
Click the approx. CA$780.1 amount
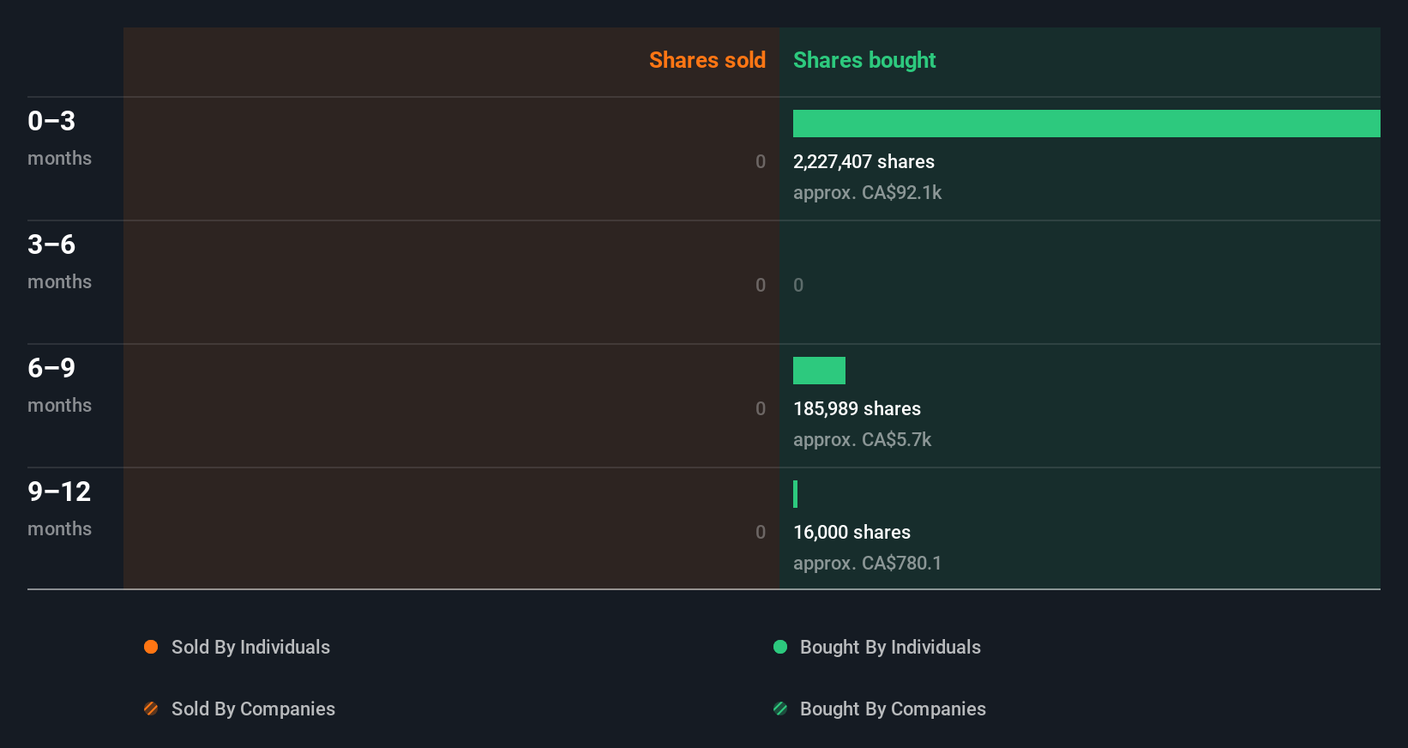click(x=867, y=564)
